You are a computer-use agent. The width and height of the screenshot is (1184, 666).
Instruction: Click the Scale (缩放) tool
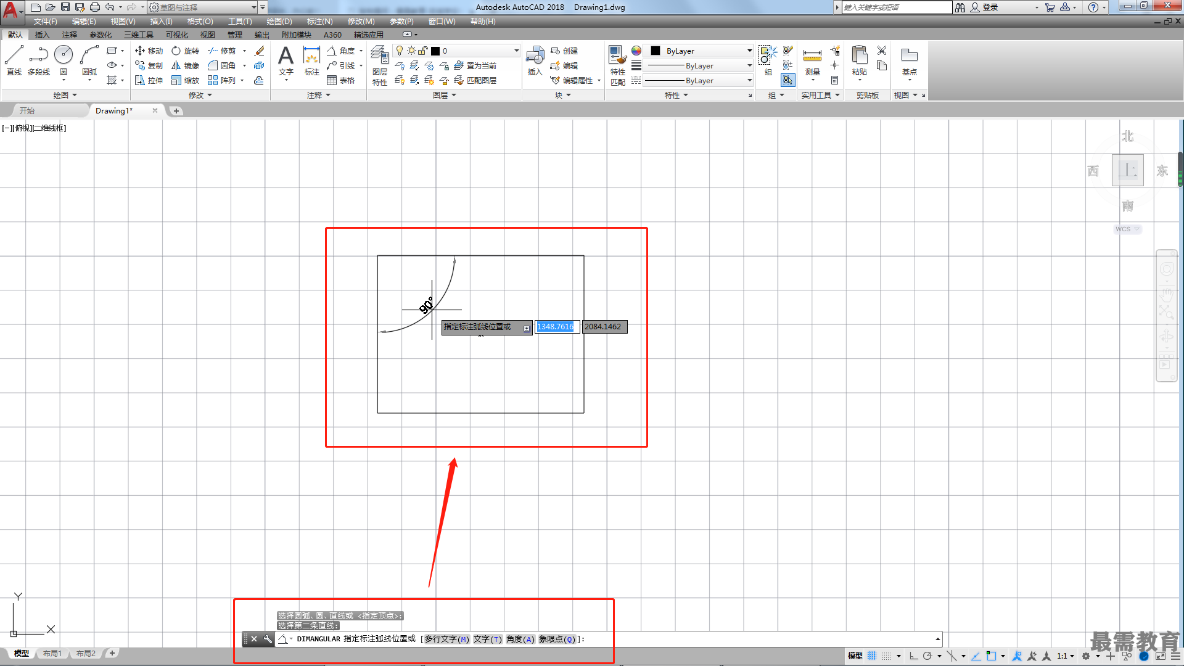point(185,80)
